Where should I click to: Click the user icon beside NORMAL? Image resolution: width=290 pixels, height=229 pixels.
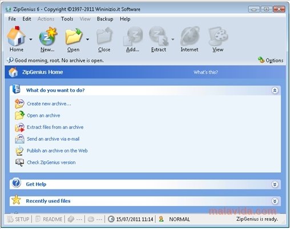pos(161,219)
